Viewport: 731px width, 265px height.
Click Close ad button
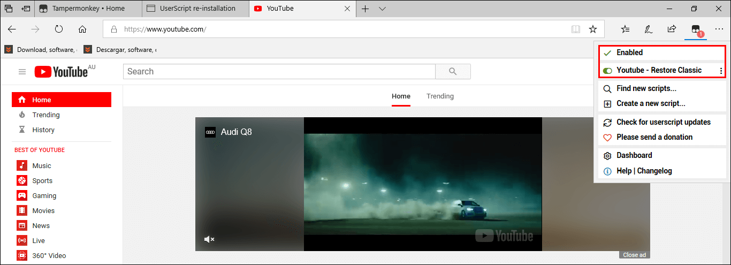(x=635, y=255)
